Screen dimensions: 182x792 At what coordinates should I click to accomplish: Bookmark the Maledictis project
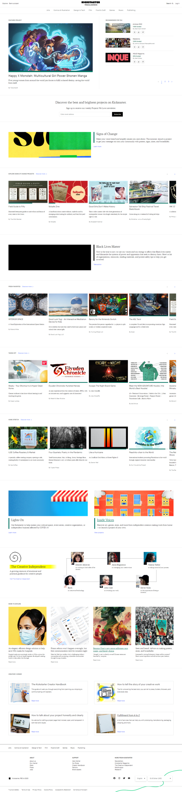(x=135, y=47)
